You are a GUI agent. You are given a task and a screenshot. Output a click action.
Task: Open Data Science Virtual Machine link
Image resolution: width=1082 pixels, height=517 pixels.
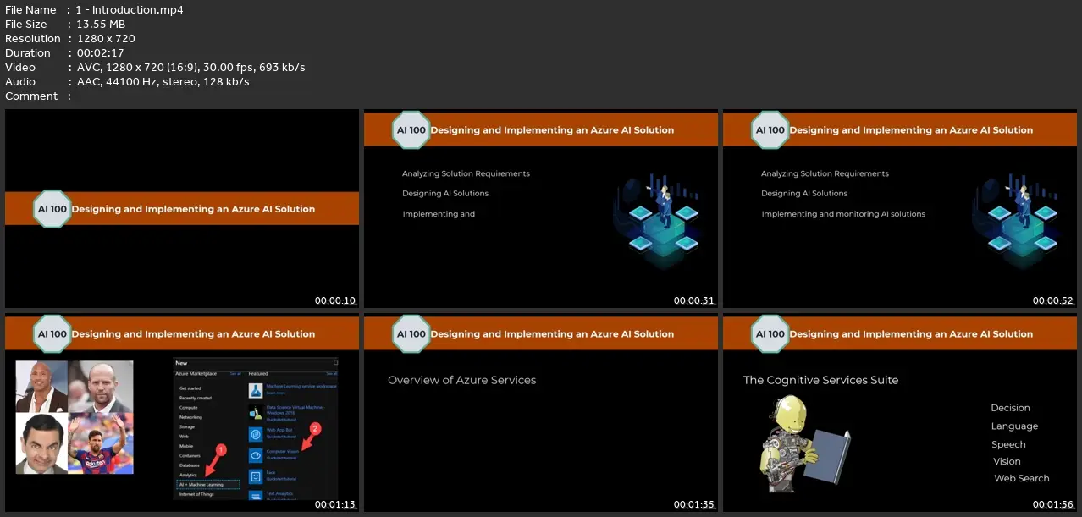pyautogui.click(x=295, y=410)
